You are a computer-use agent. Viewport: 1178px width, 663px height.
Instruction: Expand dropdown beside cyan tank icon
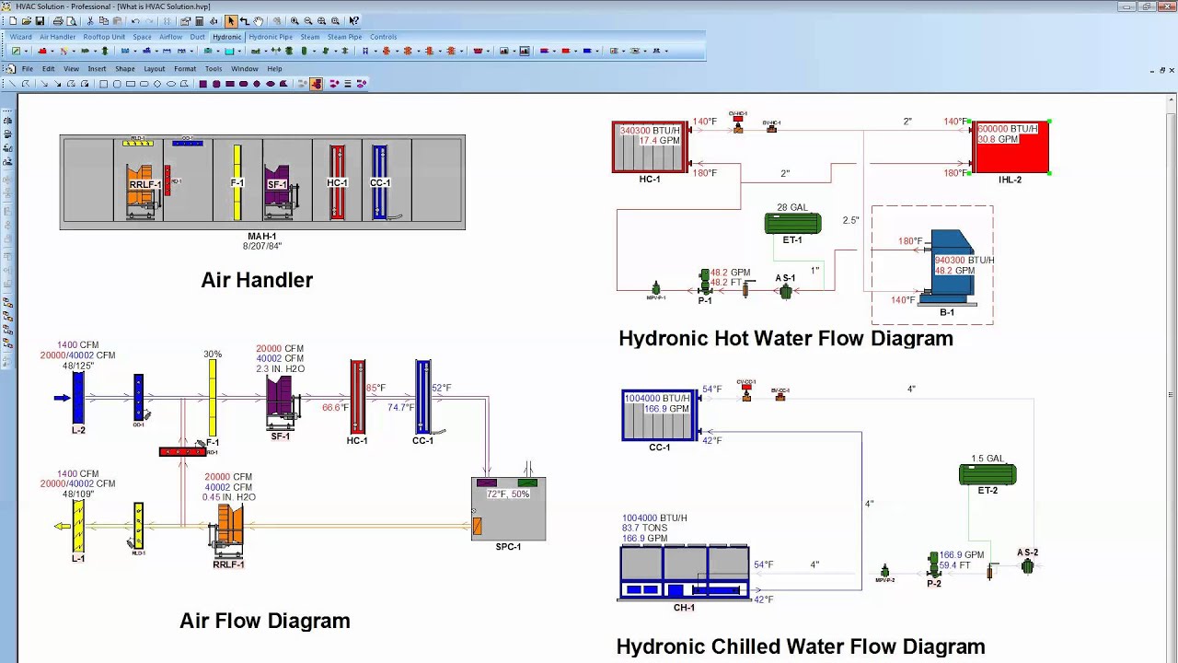click(x=239, y=51)
